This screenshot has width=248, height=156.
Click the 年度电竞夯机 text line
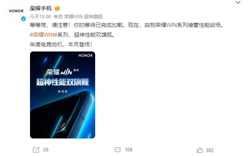(x=61, y=44)
